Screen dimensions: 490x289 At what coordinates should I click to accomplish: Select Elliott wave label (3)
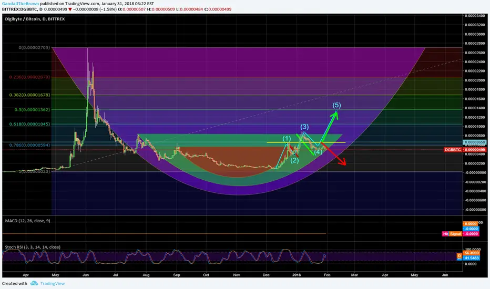click(304, 127)
